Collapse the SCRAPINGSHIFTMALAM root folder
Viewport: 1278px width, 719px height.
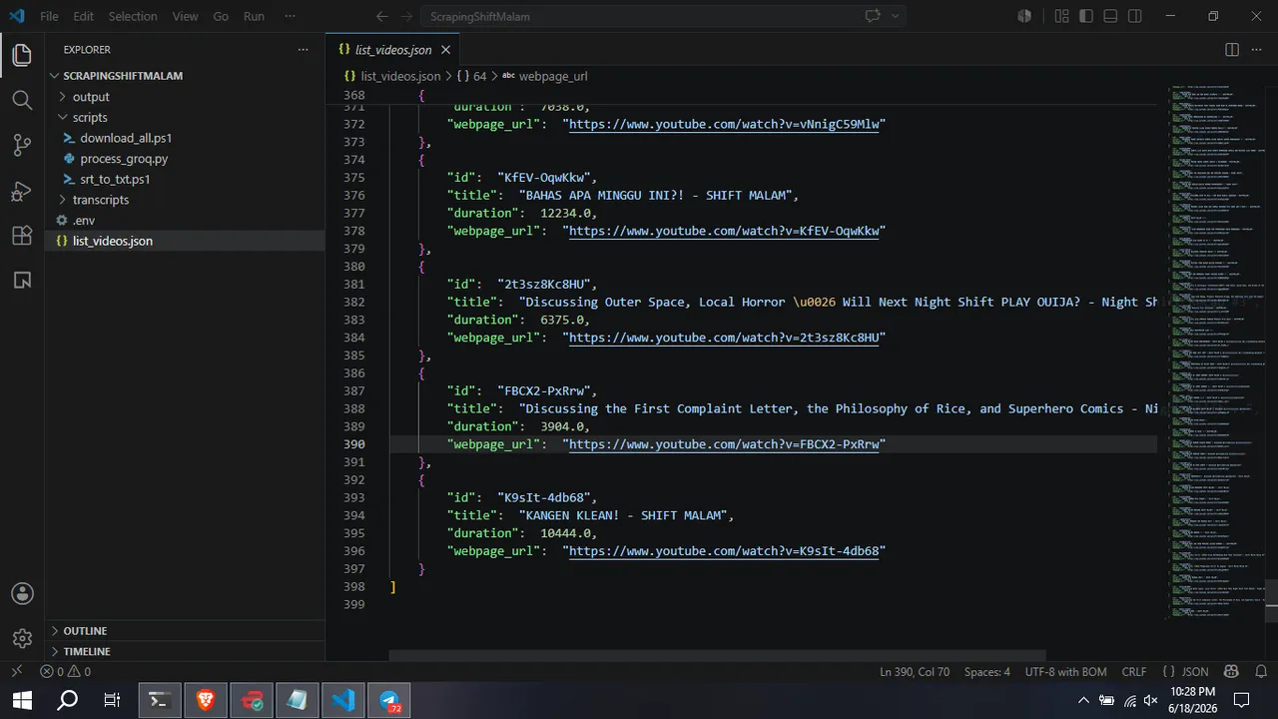pyautogui.click(x=185, y=76)
